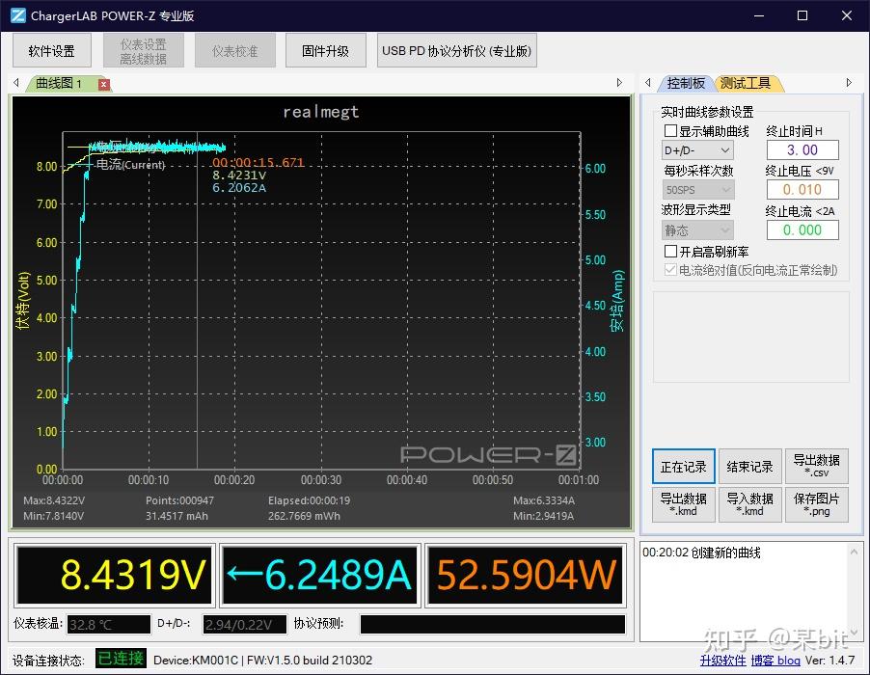The width and height of the screenshot is (870, 675).
Task: Click the 00:20:02 创建新的曲线 log entry
Action: coord(701,553)
